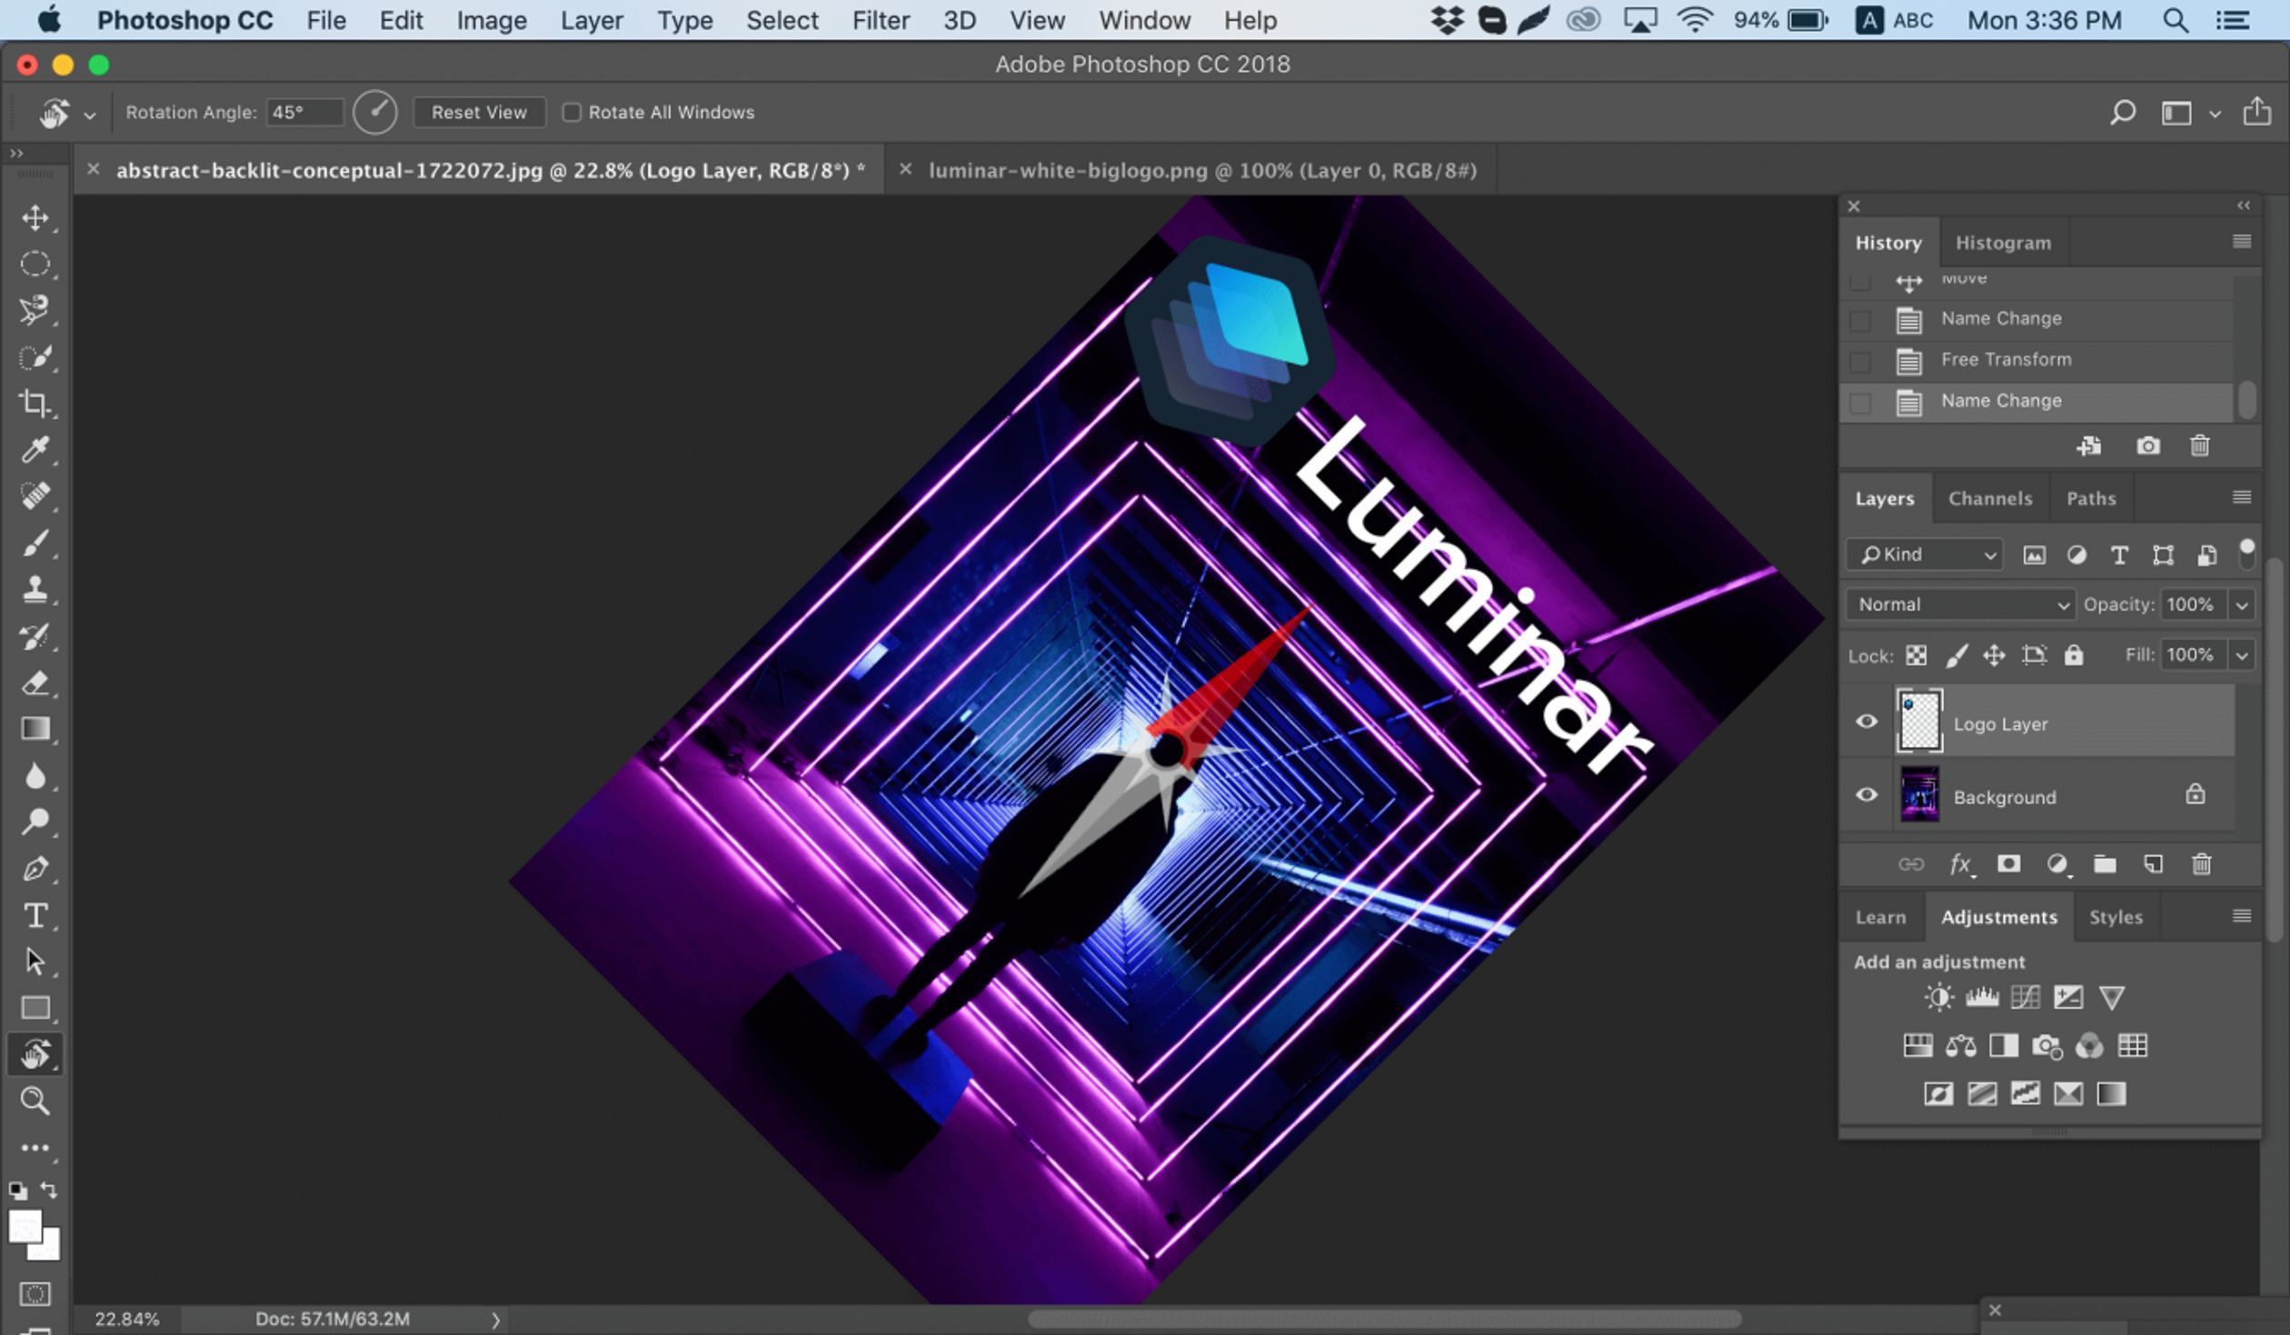Image resolution: width=2290 pixels, height=1335 pixels.
Task: Click the Logo Layer thumbnail
Action: pyautogui.click(x=1918, y=722)
